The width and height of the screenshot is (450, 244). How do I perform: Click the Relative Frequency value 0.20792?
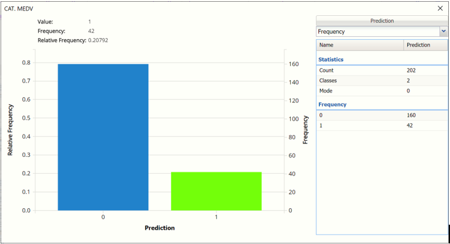coord(97,40)
